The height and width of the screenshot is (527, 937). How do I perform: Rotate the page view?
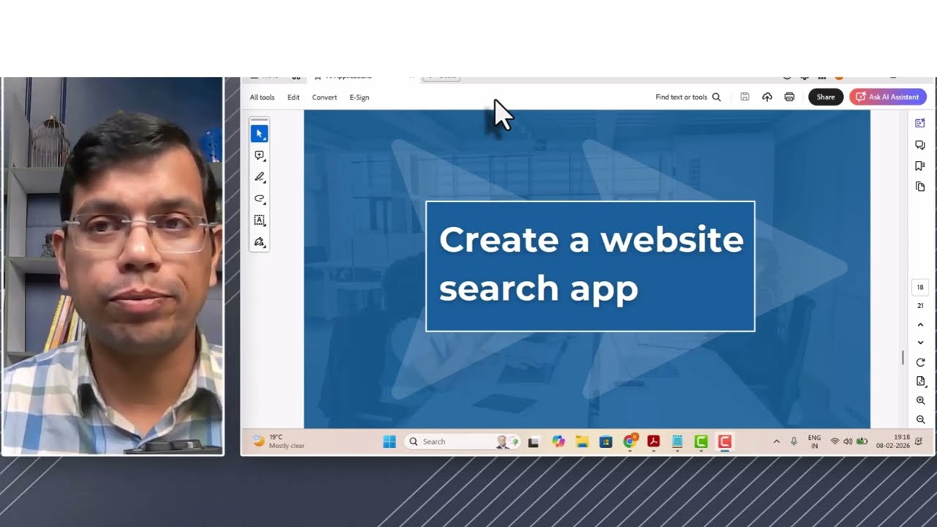[920, 362]
